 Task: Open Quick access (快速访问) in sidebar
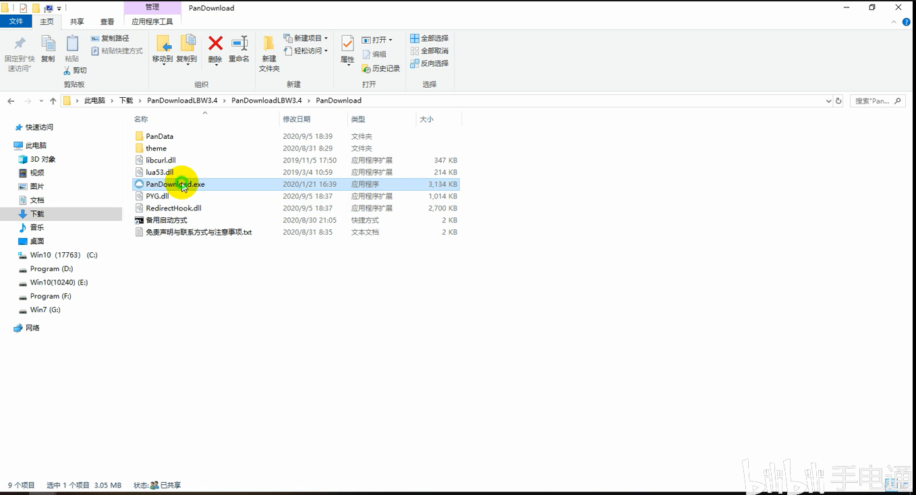tap(39, 127)
